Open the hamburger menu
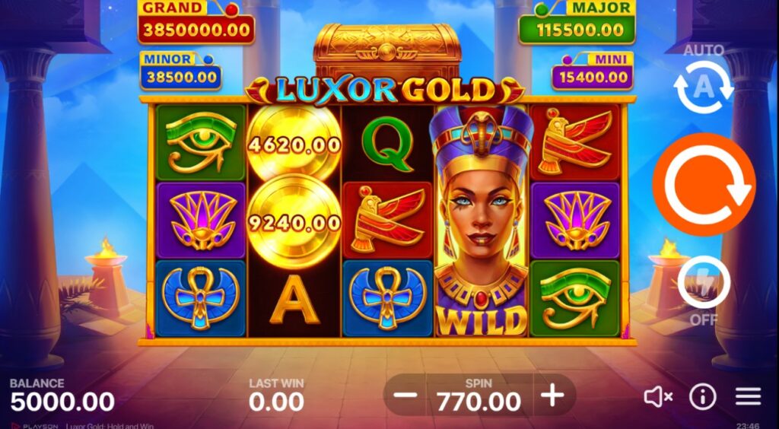 (749, 396)
